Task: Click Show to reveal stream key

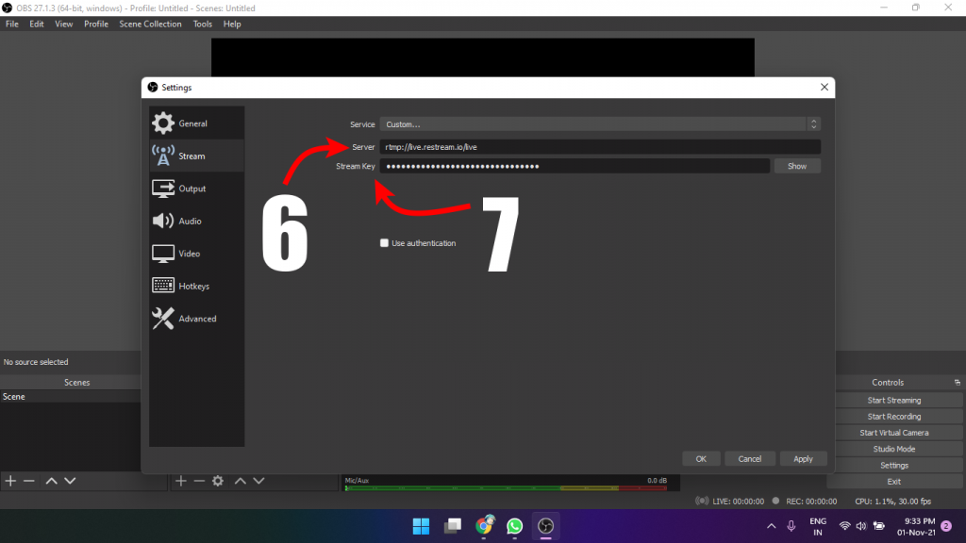Action: pyautogui.click(x=797, y=166)
